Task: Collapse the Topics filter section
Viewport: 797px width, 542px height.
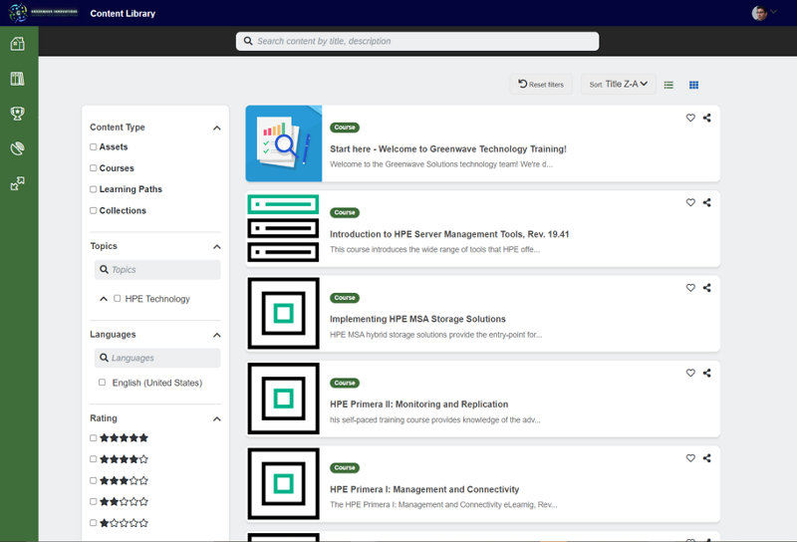Action: click(217, 247)
